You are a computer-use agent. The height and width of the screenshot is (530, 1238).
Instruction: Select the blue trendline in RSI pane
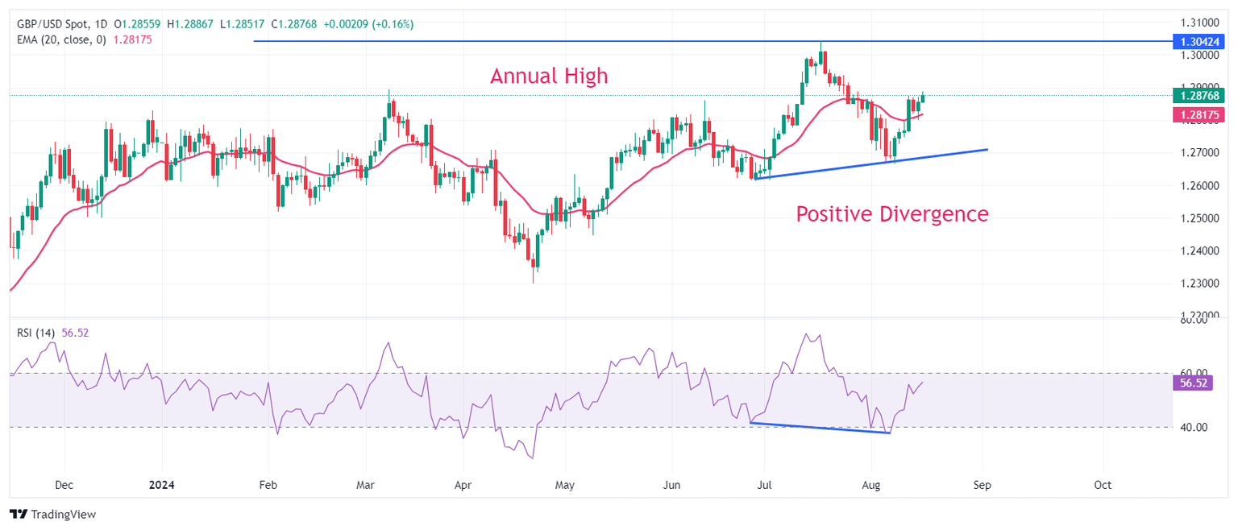(820, 428)
